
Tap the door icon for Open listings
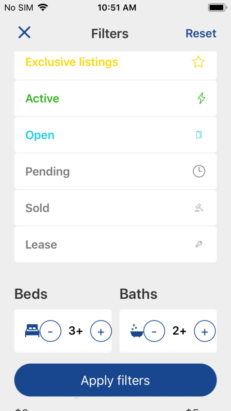click(199, 135)
